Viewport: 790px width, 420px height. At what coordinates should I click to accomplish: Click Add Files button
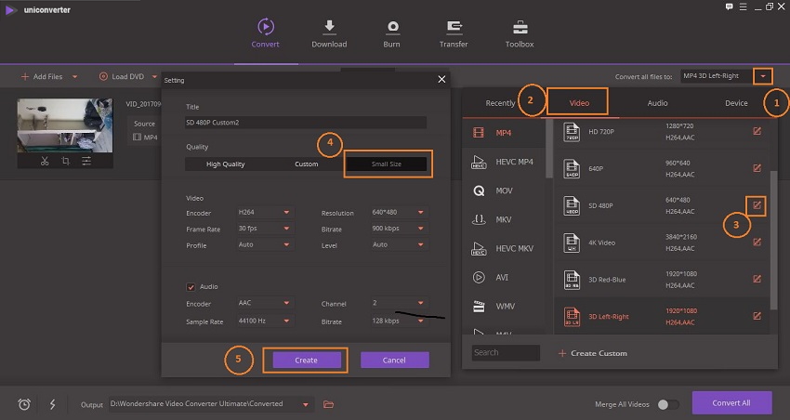(x=43, y=76)
